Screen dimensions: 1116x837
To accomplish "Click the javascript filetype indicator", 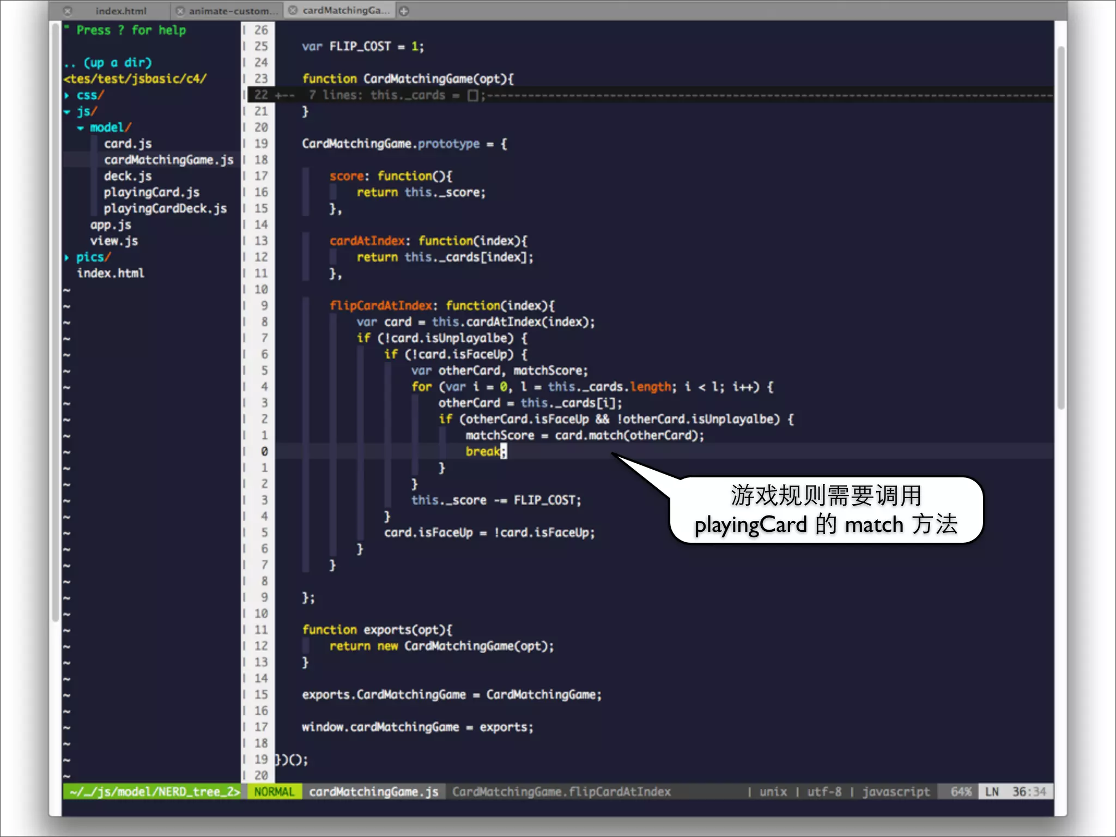I will tap(896, 792).
